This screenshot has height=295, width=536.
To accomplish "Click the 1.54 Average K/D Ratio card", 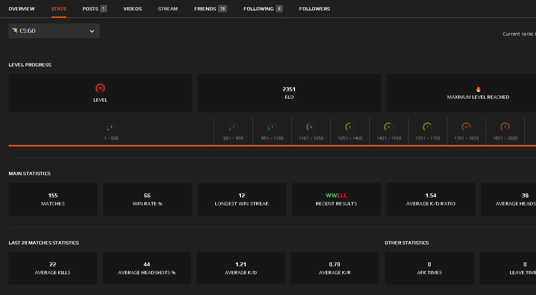I will pyautogui.click(x=431, y=199).
